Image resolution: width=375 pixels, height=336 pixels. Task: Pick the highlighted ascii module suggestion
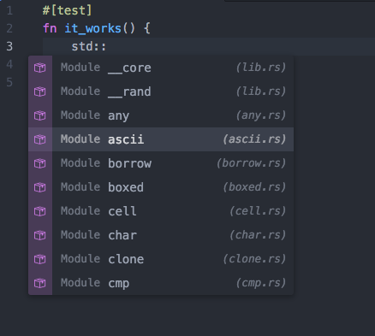point(161,139)
